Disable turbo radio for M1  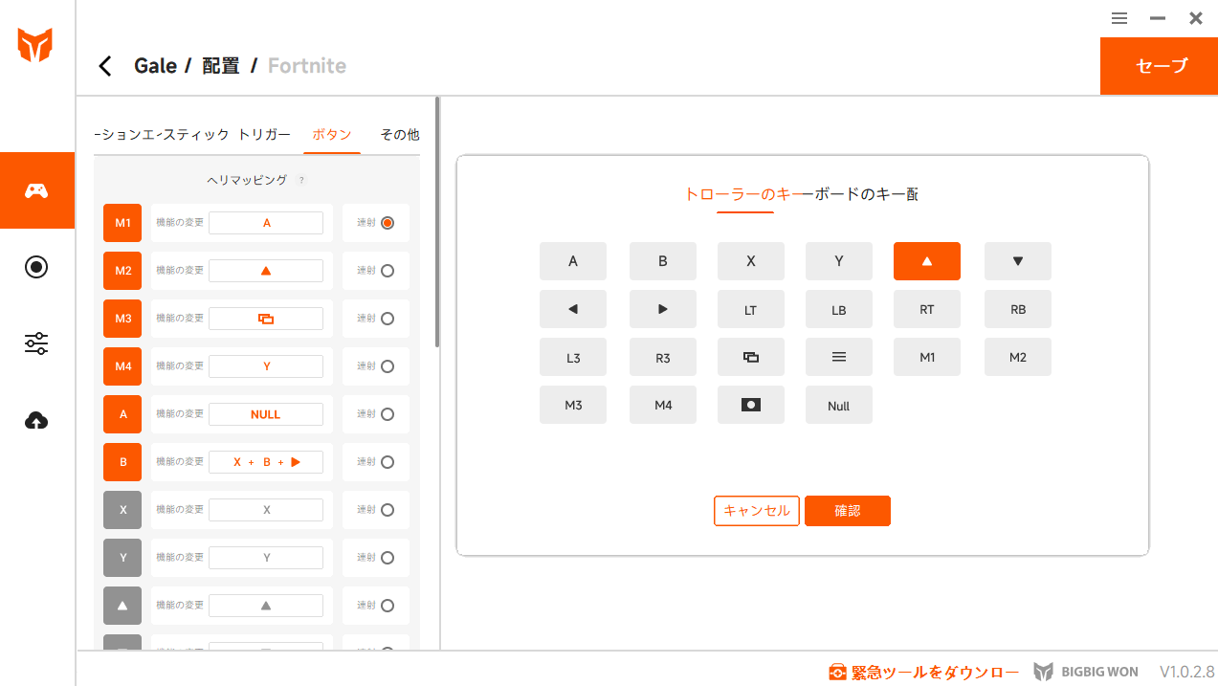[x=388, y=223]
